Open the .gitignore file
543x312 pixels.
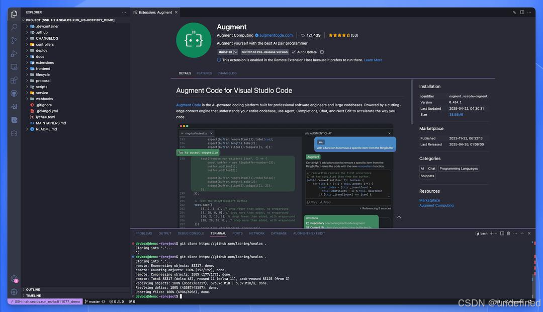(44, 105)
